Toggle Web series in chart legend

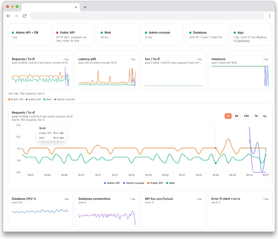coord(170,183)
